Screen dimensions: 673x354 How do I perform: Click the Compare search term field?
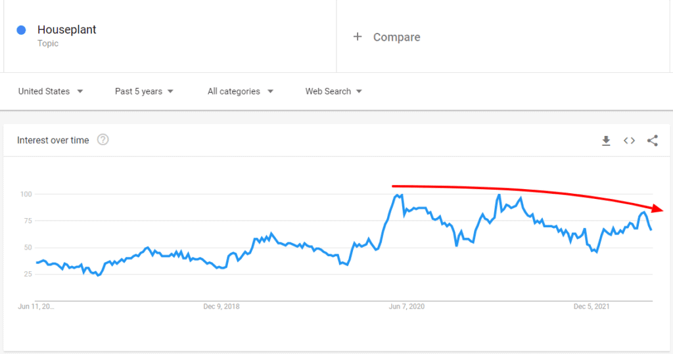click(x=397, y=37)
